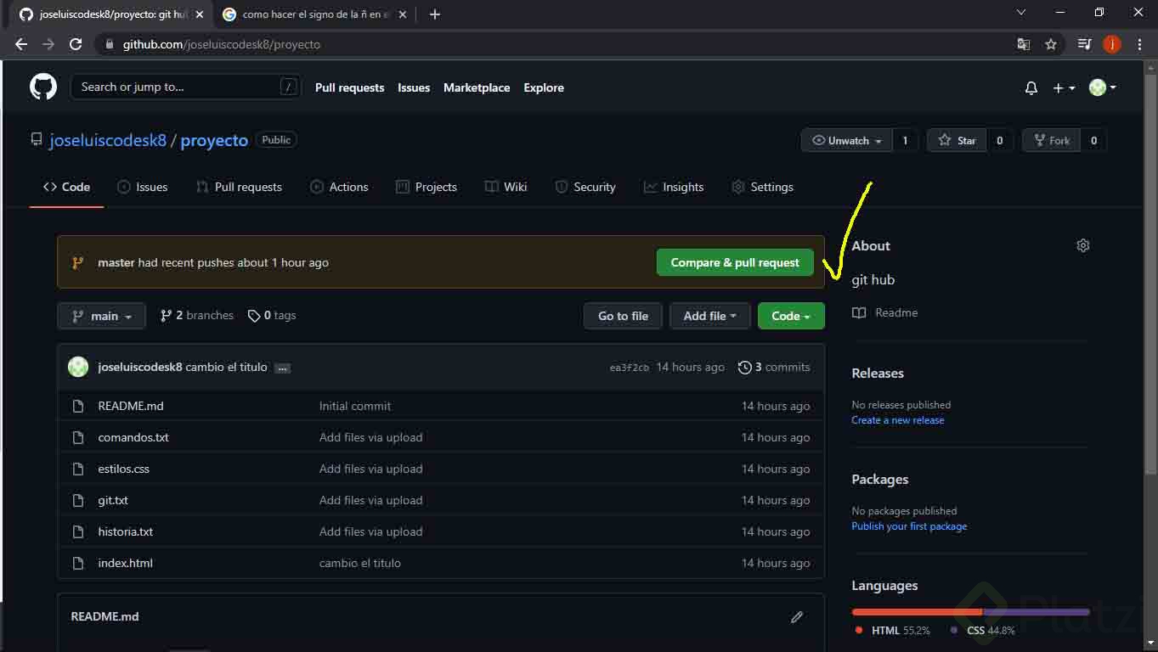
Task: Click Compare & pull request
Action: coord(735,262)
